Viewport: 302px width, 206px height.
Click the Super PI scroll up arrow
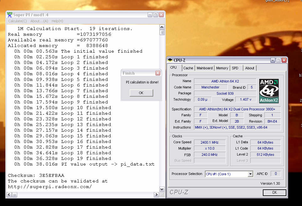162,27
